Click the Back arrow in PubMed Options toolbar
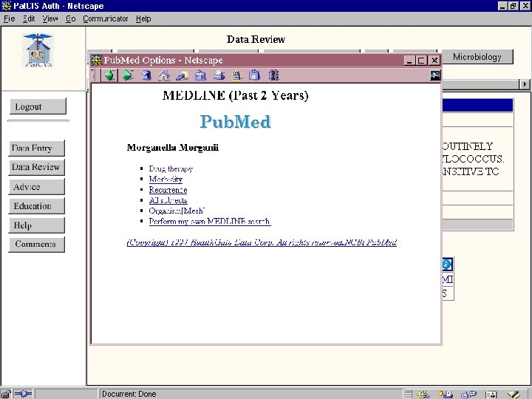 109,75
